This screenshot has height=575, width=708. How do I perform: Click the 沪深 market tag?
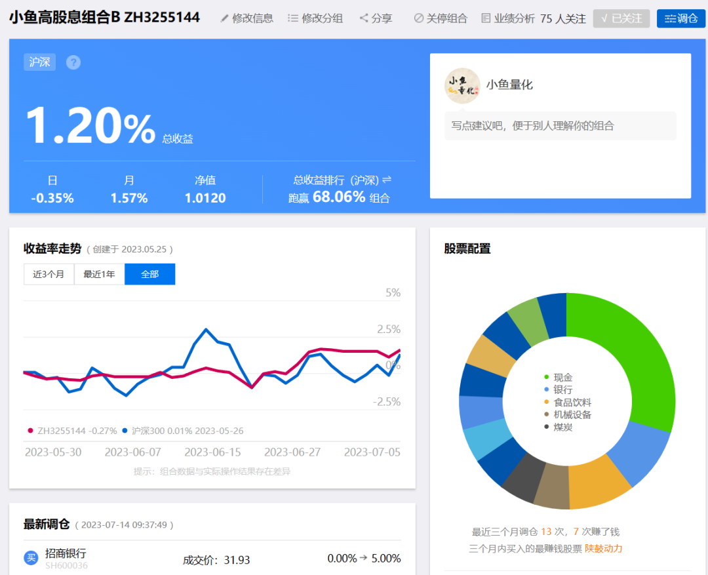click(x=40, y=62)
